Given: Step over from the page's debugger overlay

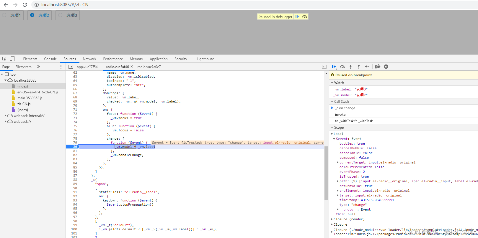Looking at the screenshot, I should (305, 16).
